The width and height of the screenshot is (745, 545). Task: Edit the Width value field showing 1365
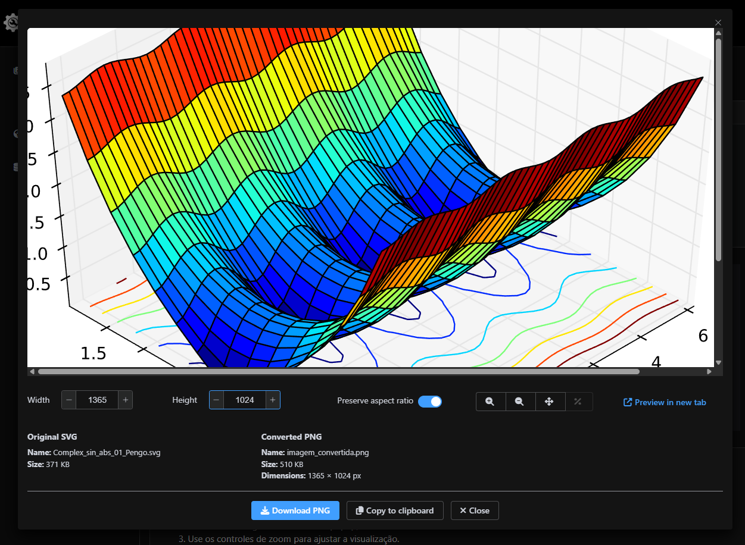point(97,400)
